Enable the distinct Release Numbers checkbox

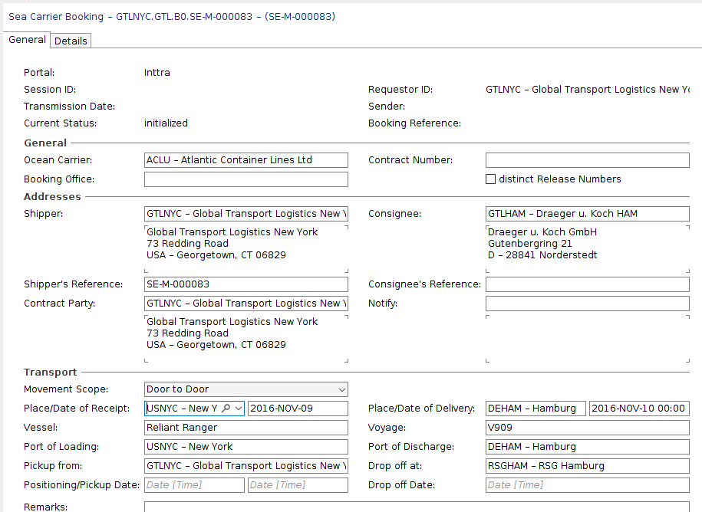[x=491, y=179]
